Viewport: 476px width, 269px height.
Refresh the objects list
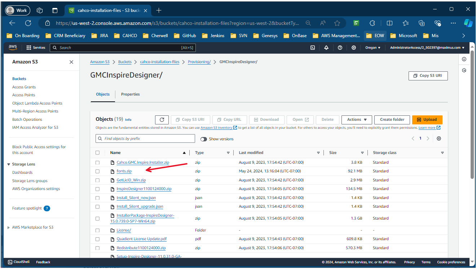(x=162, y=120)
